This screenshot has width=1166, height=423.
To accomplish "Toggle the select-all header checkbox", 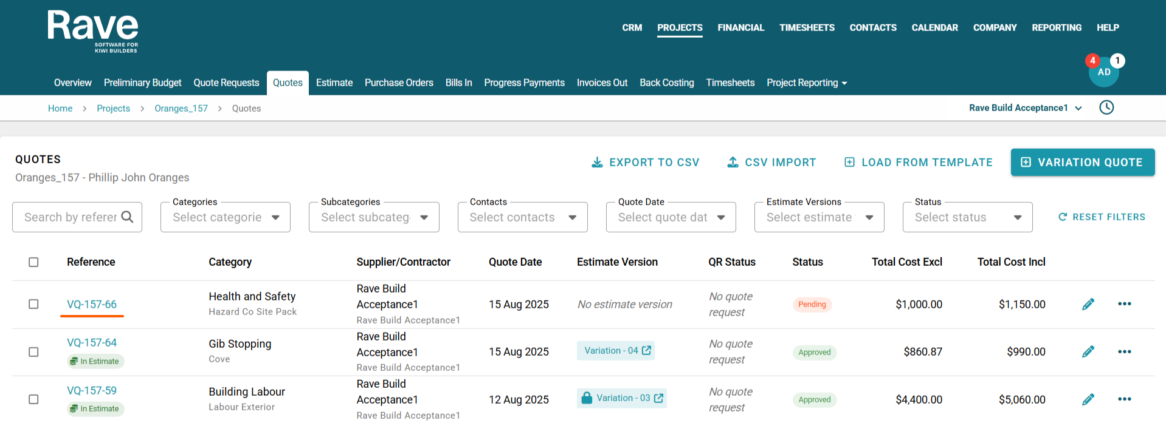I will [x=33, y=262].
